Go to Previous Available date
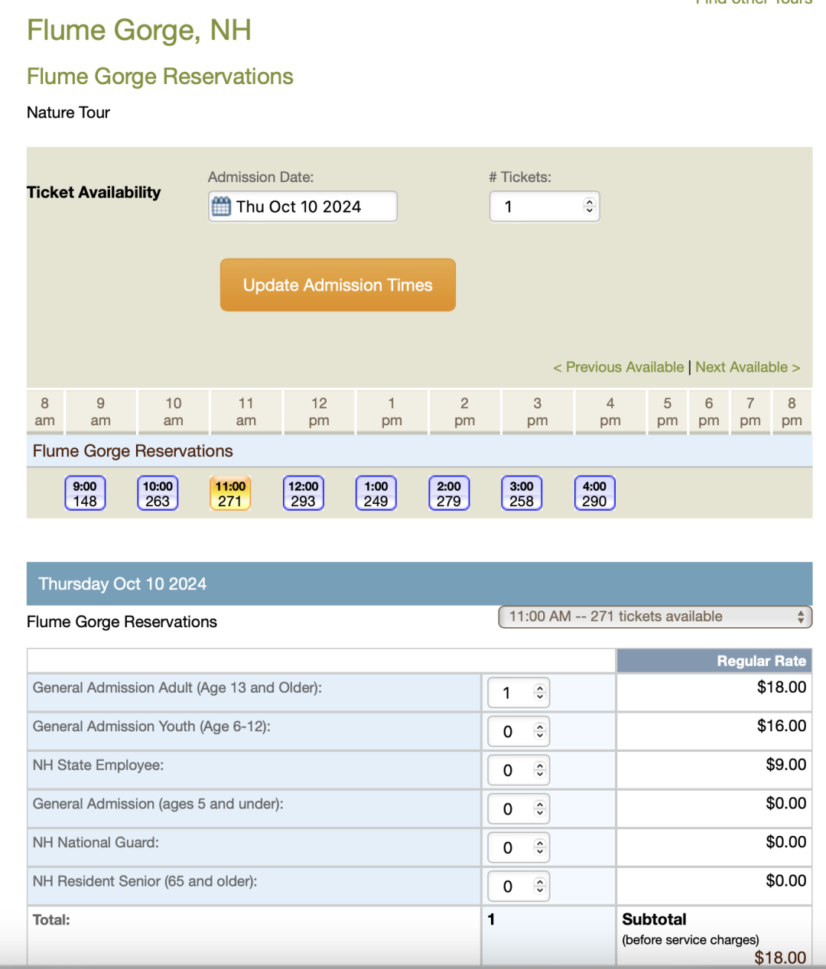The width and height of the screenshot is (826, 969). [619, 367]
